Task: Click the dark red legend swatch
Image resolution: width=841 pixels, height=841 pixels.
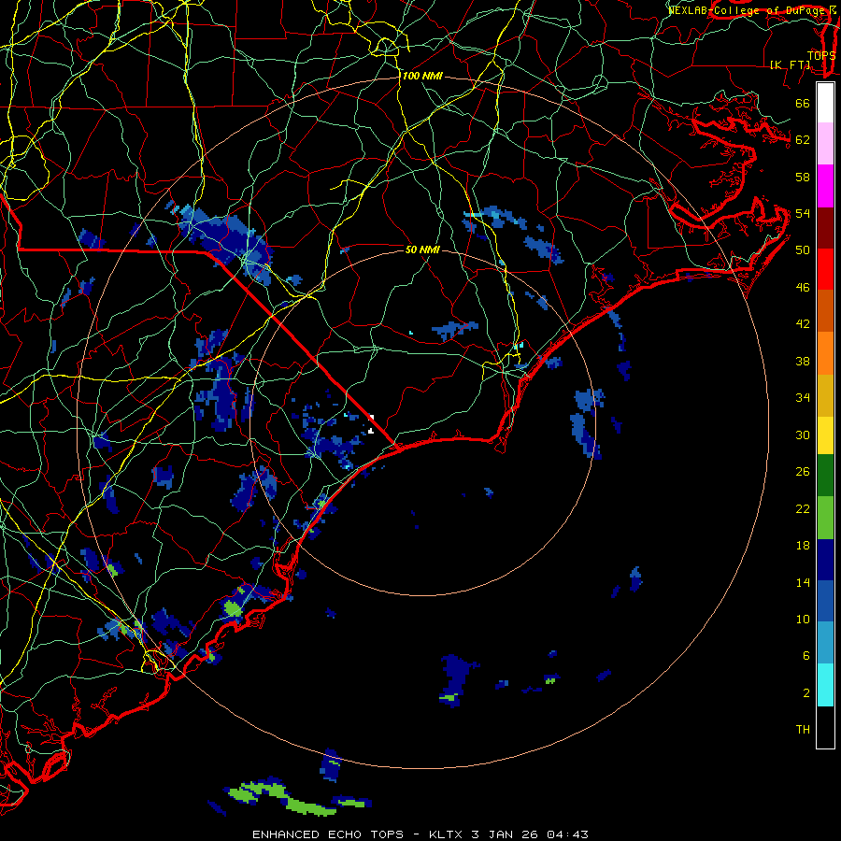Action: pos(825,227)
